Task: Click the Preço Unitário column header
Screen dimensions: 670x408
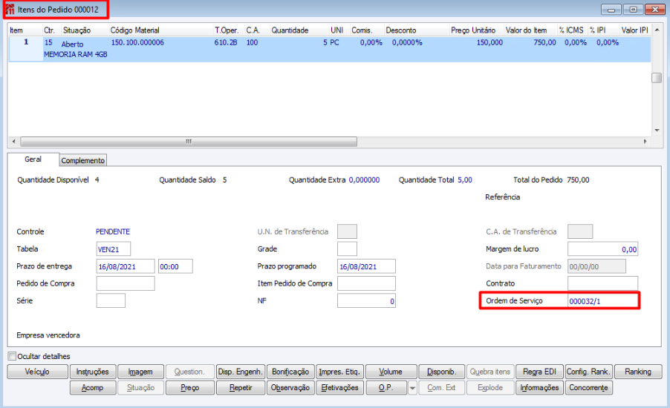Action: (473, 30)
